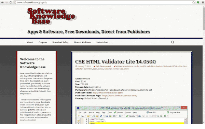Click the 'syntax' tag
The image size is (205, 129).
100,69
